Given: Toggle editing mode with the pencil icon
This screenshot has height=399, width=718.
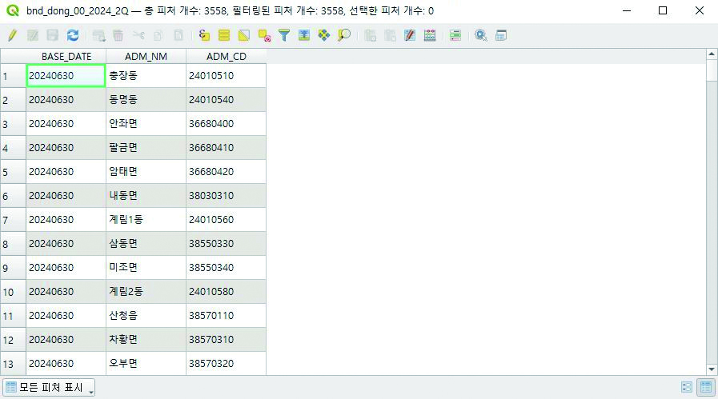Looking at the screenshot, I should 12,35.
